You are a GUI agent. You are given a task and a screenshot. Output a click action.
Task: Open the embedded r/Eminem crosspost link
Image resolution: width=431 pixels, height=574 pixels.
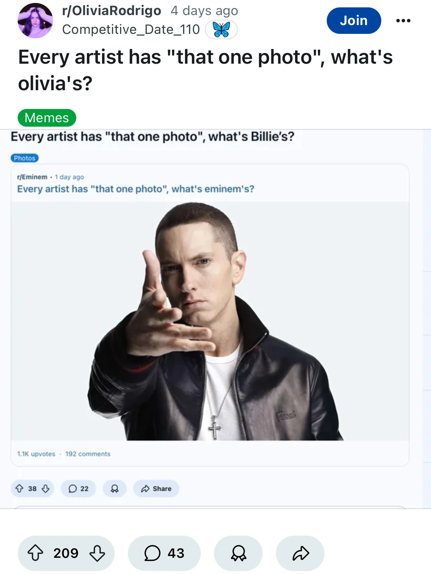(32, 177)
